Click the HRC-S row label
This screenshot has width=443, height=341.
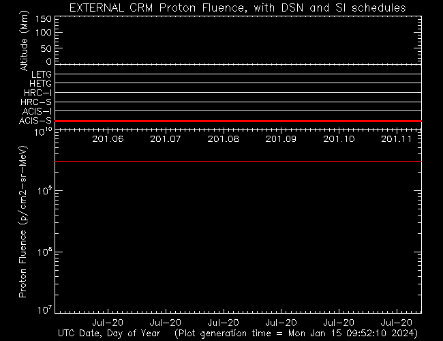[36, 102]
